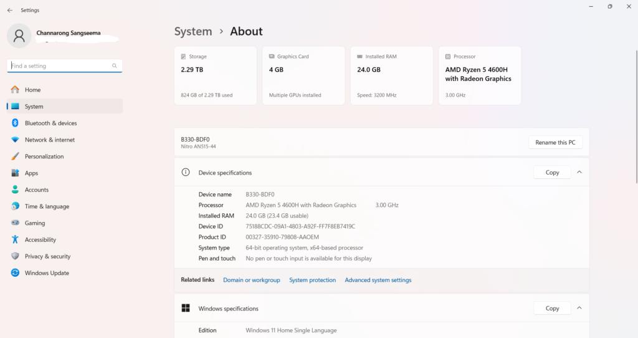Image resolution: width=638 pixels, height=338 pixels.
Task: Open the Graphics Card 4 GB card
Action: pyautogui.click(x=303, y=75)
